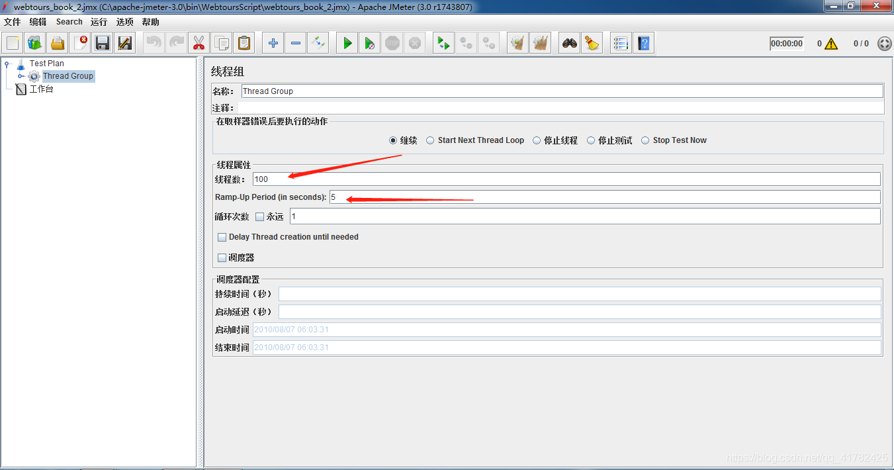Click the Redo arrow icon
This screenshot has height=470, width=894.
click(177, 44)
